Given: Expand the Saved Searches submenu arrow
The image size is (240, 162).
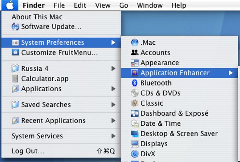Looking at the screenshot, I should click(x=113, y=105).
